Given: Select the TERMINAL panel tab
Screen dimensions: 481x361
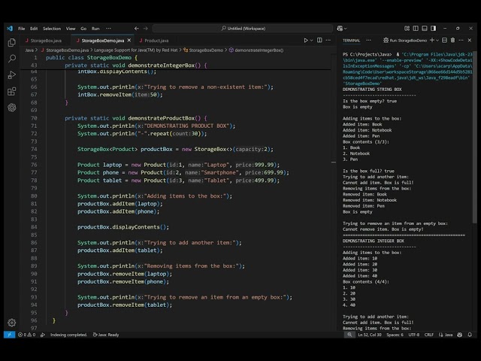Looking at the screenshot, I should point(351,41).
